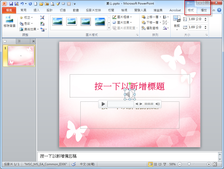Open the Acrobat tab
Image resolution: width=224 pixels, height=169 pixels.
click(x=175, y=10)
